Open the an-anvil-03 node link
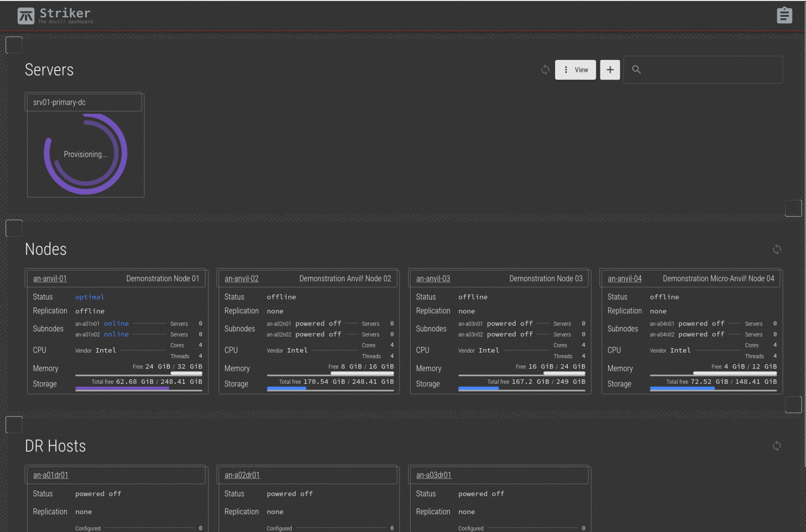 433,279
